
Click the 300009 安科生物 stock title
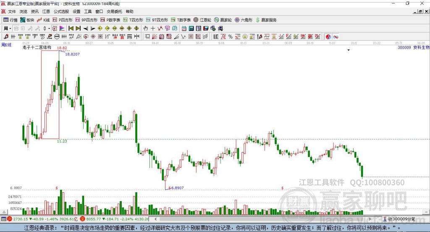pyautogui.click(x=414, y=47)
